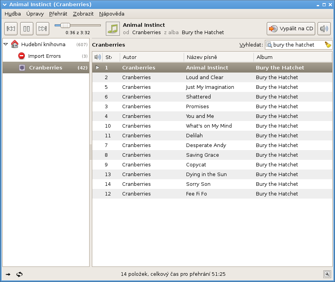Select the song Promises
This screenshot has height=282, width=335.
pyautogui.click(x=212, y=106)
